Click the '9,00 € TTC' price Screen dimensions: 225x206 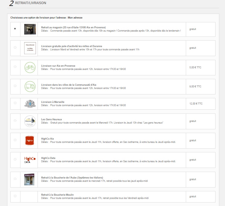[195, 87]
